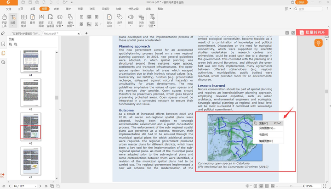Switch to facing pages layout in ribbon
Viewport: 331px width, 189px height.
97,17
